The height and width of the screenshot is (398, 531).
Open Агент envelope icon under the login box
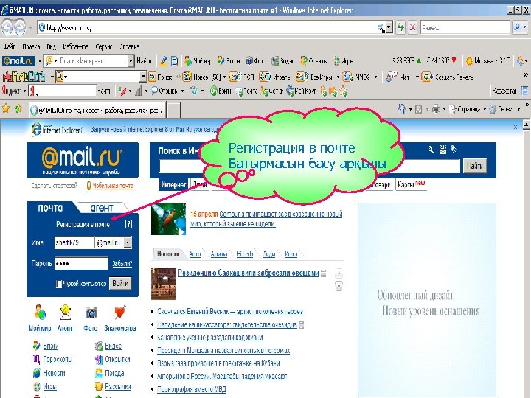tap(65, 313)
